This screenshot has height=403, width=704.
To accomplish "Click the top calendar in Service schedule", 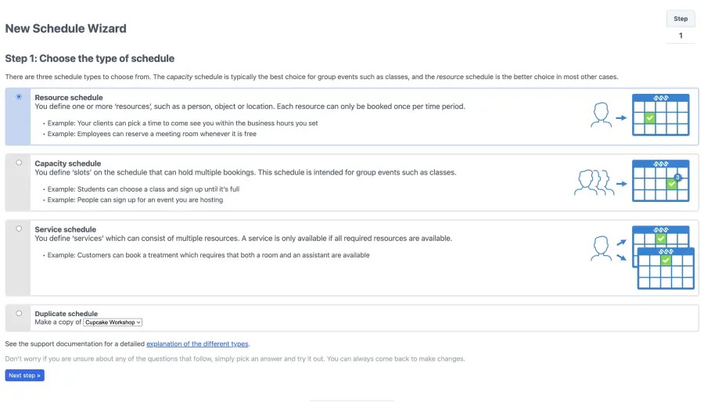I will (x=660, y=236).
